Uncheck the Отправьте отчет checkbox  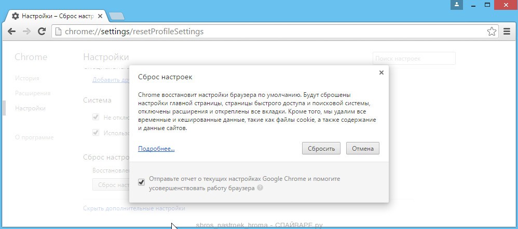(141, 182)
